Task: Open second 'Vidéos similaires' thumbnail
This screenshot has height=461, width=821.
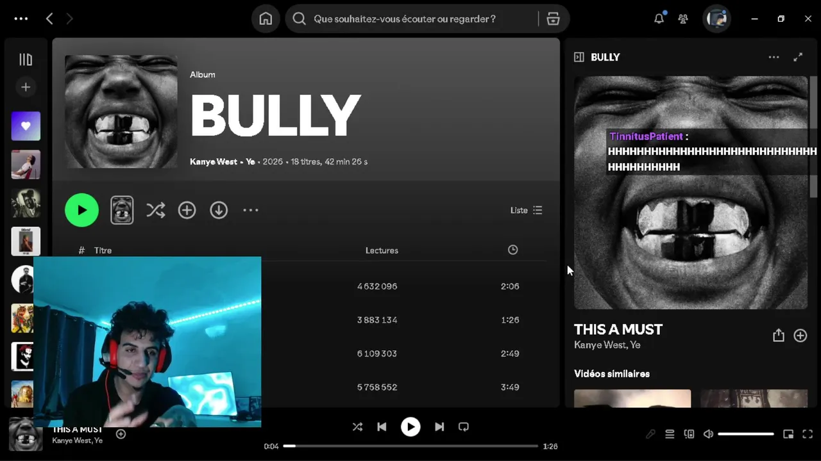Action: tap(754, 398)
